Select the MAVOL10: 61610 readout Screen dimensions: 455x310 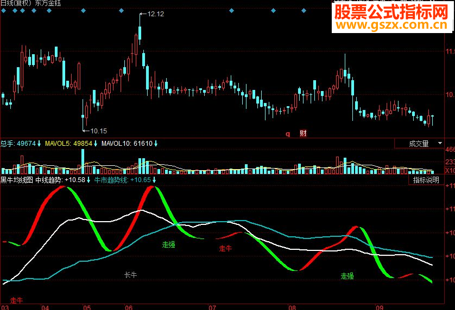tap(127, 144)
